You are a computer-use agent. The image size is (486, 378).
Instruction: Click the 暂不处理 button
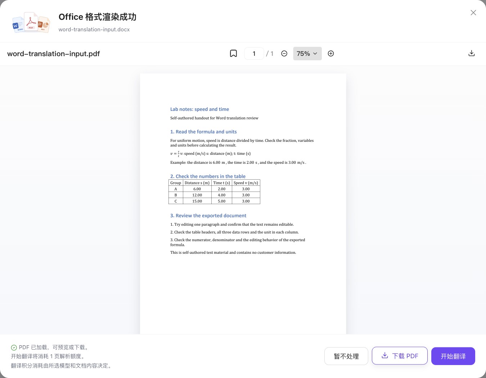tap(346, 356)
